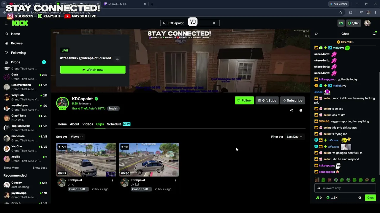The image size is (380, 213).
Task: Click the 1.3K KICKs counter in chat
Action: tap(332, 198)
